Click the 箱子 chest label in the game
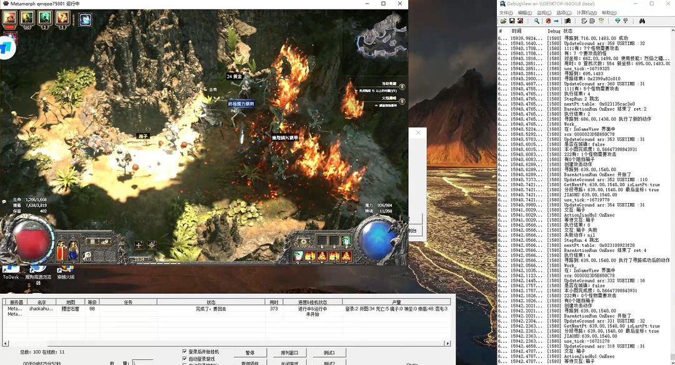The image size is (675, 365). (x=143, y=136)
